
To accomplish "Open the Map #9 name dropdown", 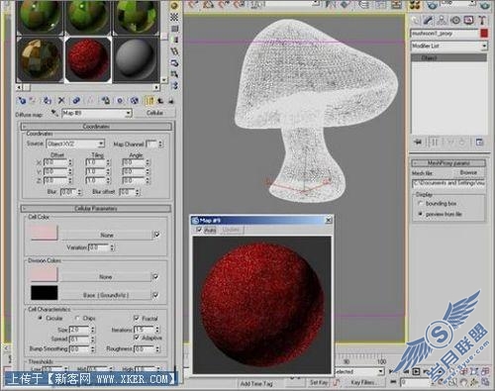I will pos(129,113).
